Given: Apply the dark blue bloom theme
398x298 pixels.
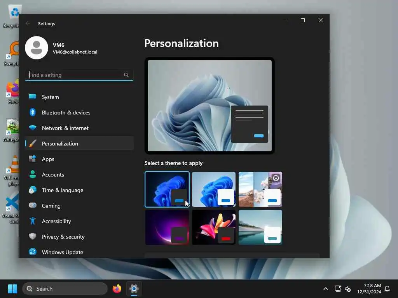Looking at the screenshot, I should pyautogui.click(x=167, y=189).
